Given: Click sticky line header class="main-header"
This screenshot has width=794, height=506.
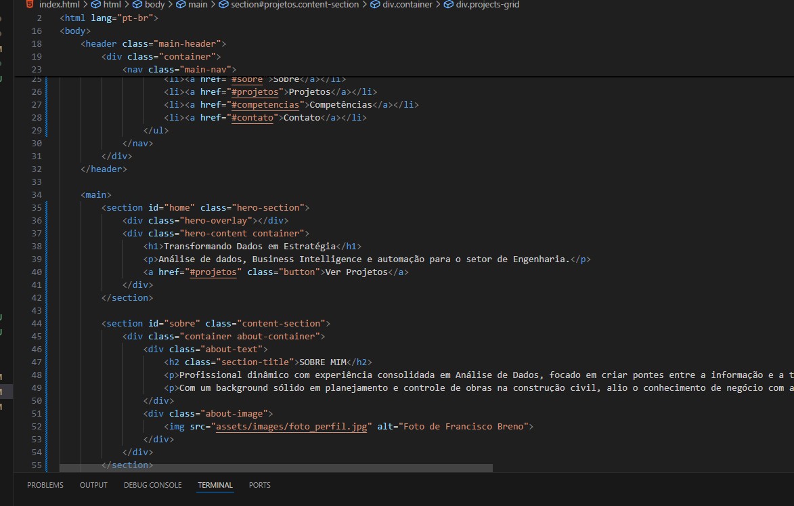Looking at the screenshot, I should coord(154,43).
